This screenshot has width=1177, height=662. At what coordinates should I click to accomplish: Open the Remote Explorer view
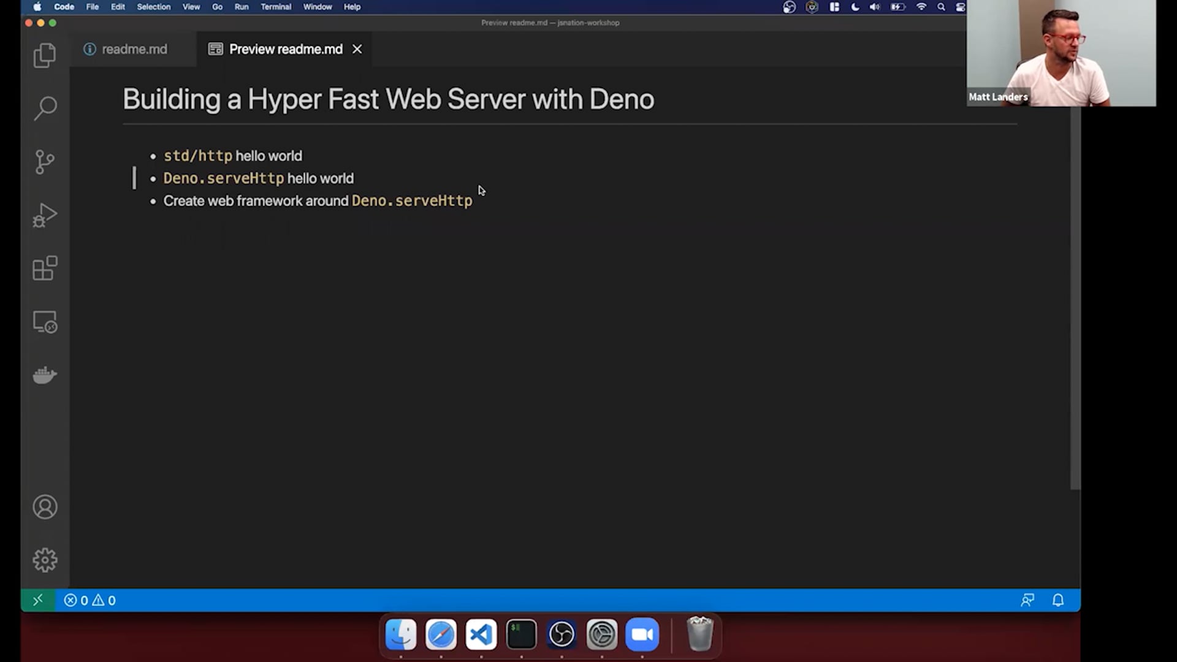(45, 322)
